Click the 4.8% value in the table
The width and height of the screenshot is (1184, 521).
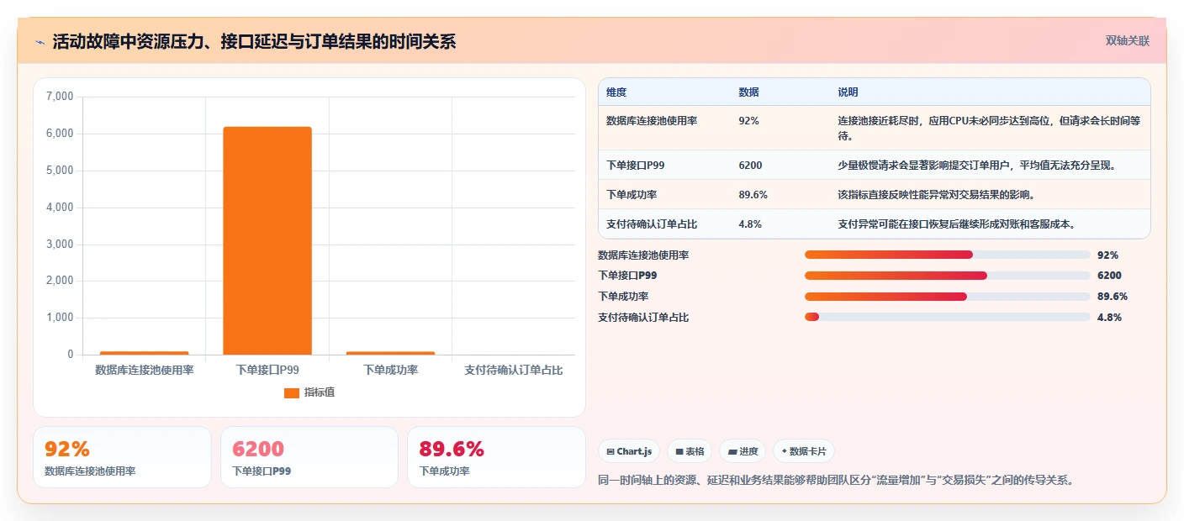[749, 224]
